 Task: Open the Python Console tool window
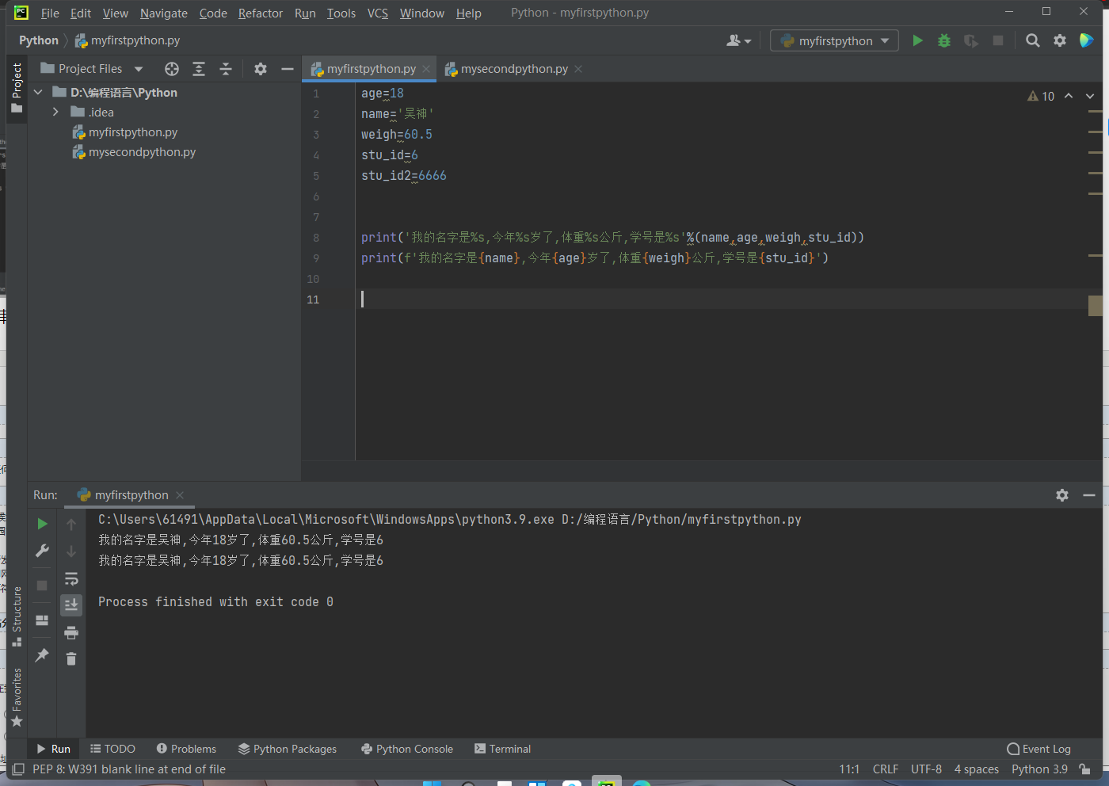407,749
